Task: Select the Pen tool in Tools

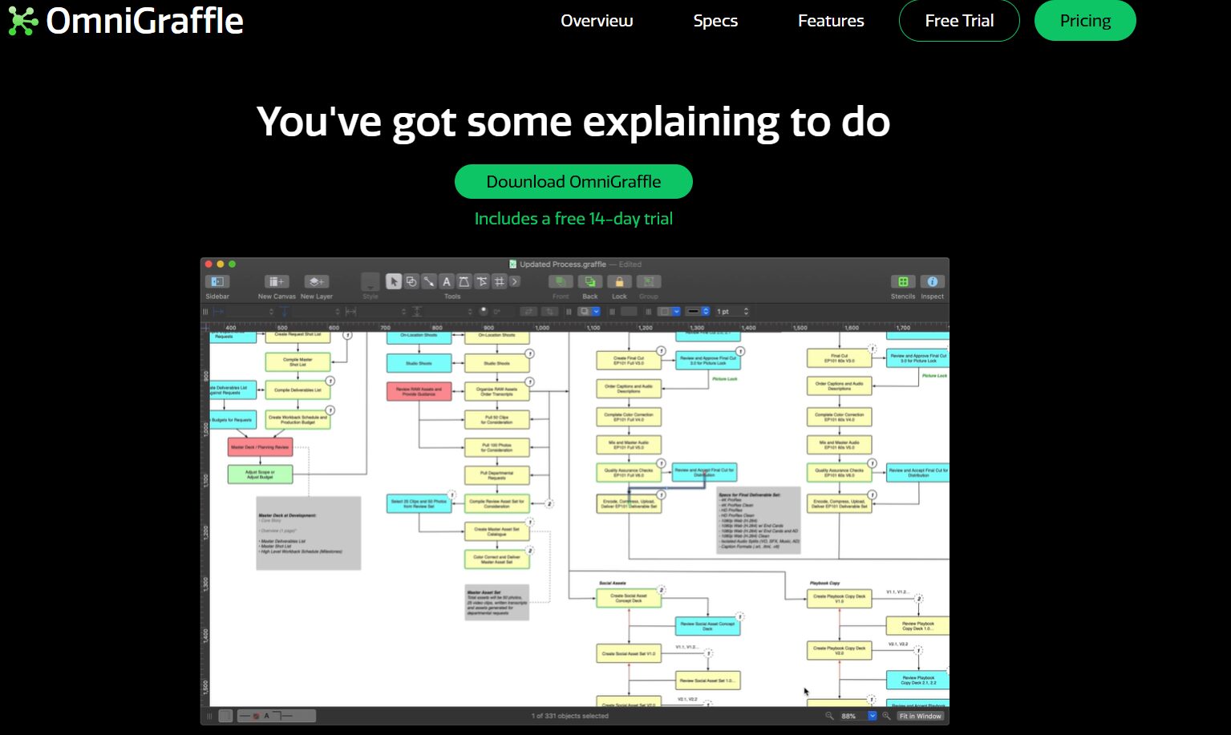Action: (x=464, y=281)
